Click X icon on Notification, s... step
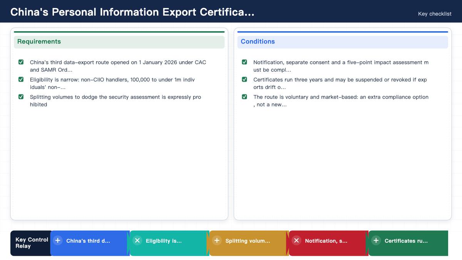Image resolution: width=462 pixels, height=260 pixels. pos(296,240)
